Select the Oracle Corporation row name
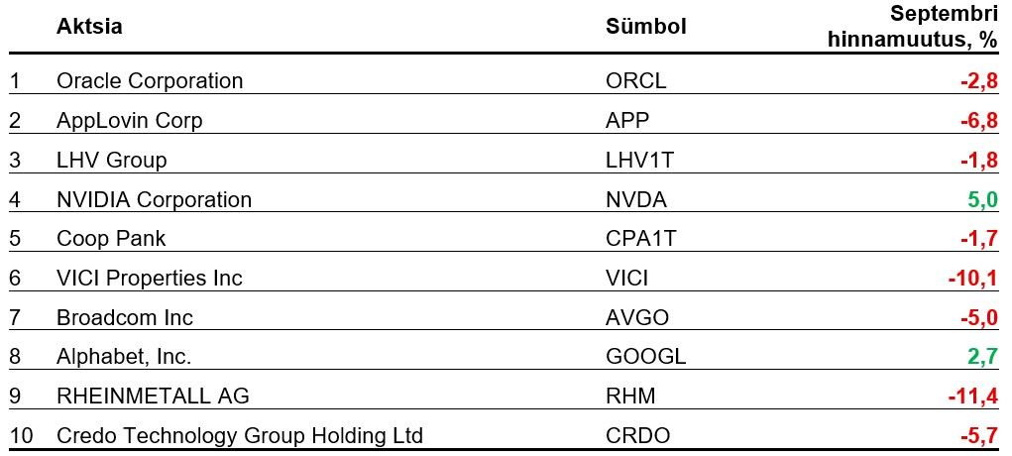 click(150, 80)
